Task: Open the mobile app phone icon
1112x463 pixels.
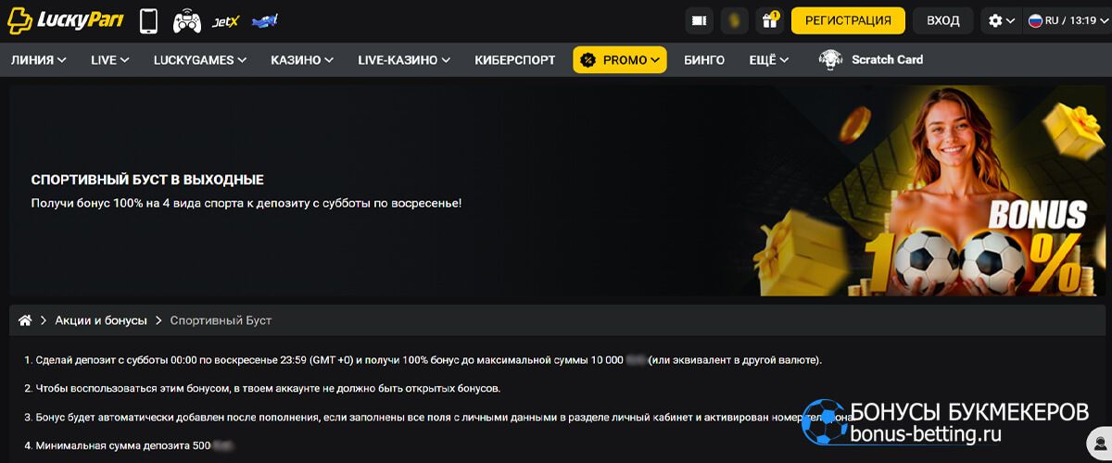Action: coord(148,20)
